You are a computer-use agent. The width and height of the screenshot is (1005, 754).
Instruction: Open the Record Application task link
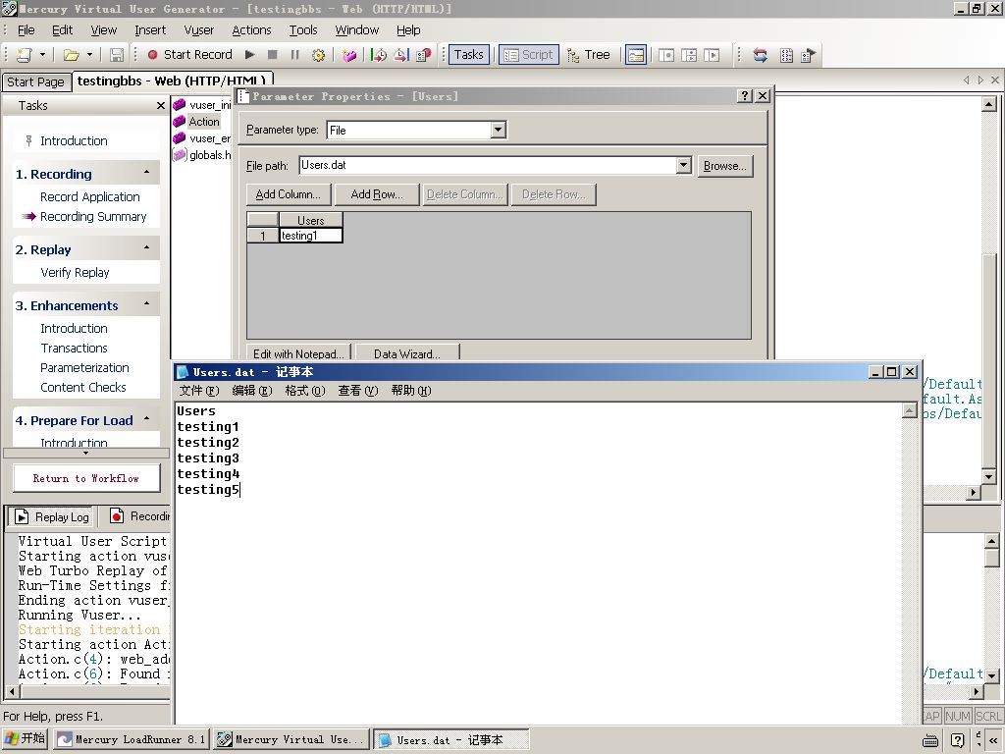[x=89, y=196]
